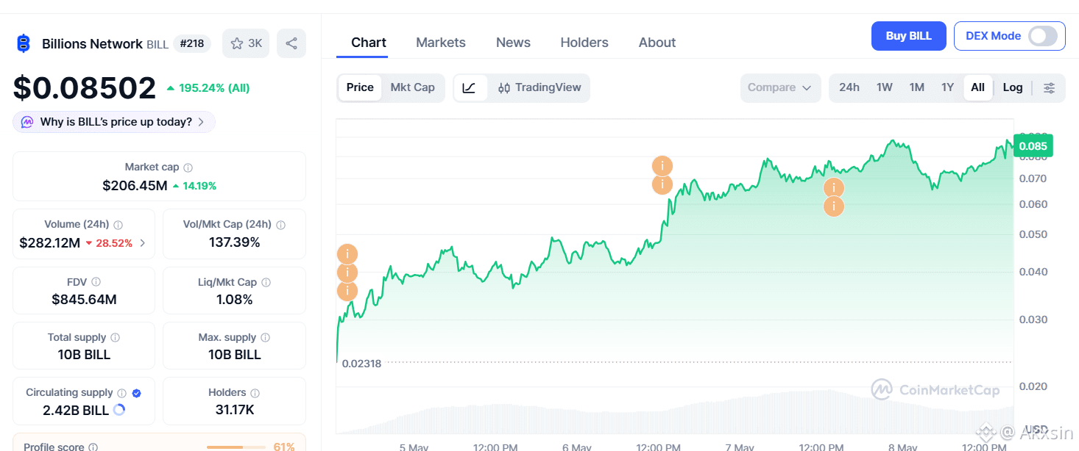This screenshot has height=451, width=1079.
Task: Open the Markets tab
Action: [x=441, y=43]
